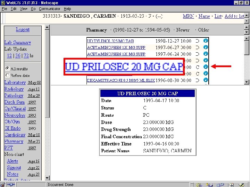Open the Alerts link
This screenshot has width=250, height=187.
tap(12, 161)
